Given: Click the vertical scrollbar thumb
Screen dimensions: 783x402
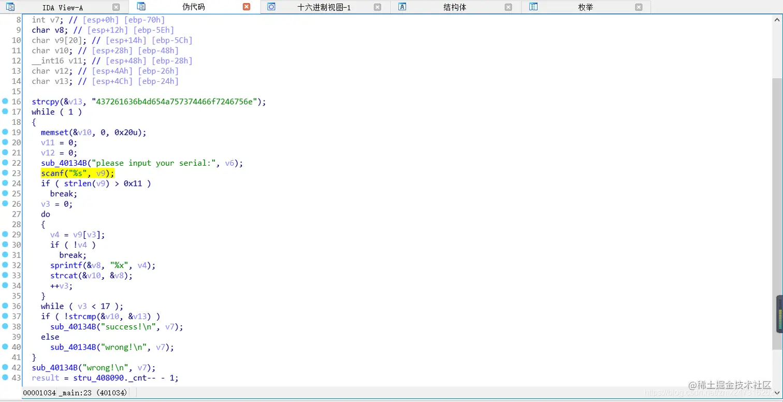Looking at the screenshot, I should 778,213.
